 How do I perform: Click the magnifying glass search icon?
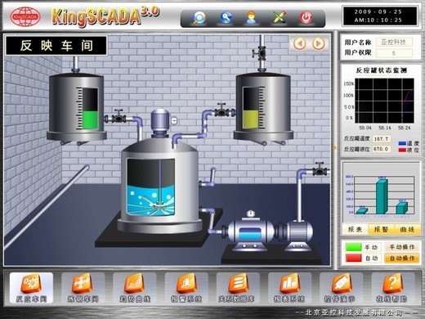(199, 18)
